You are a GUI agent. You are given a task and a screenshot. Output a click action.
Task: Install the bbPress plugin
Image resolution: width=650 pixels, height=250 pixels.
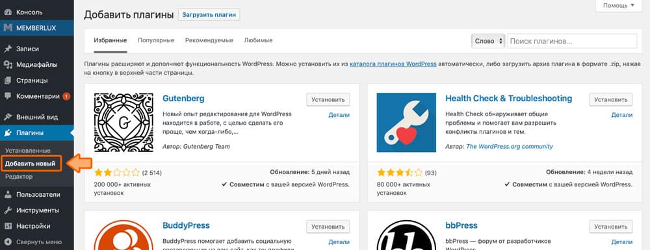click(611, 227)
